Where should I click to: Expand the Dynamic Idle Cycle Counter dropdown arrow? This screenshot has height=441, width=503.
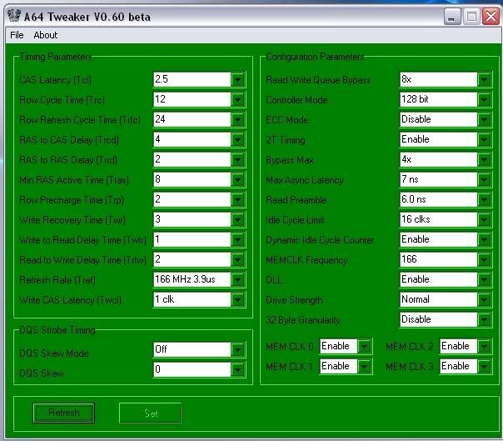pyautogui.click(x=484, y=239)
